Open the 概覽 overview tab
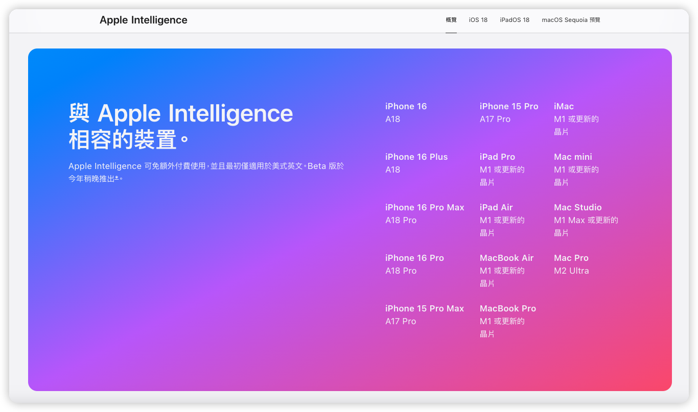 tap(451, 20)
